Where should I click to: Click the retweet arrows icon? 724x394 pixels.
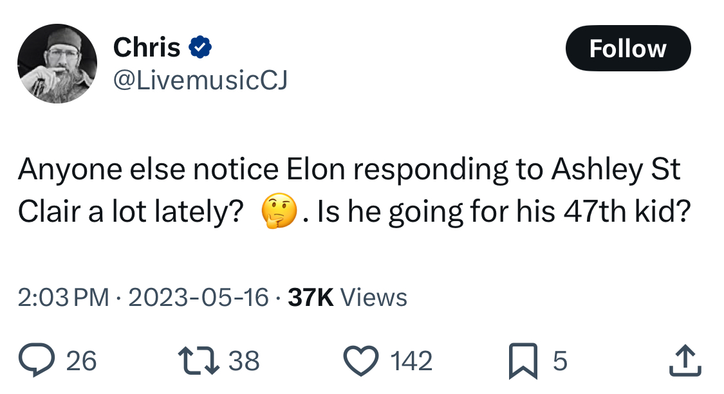tap(199, 361)
